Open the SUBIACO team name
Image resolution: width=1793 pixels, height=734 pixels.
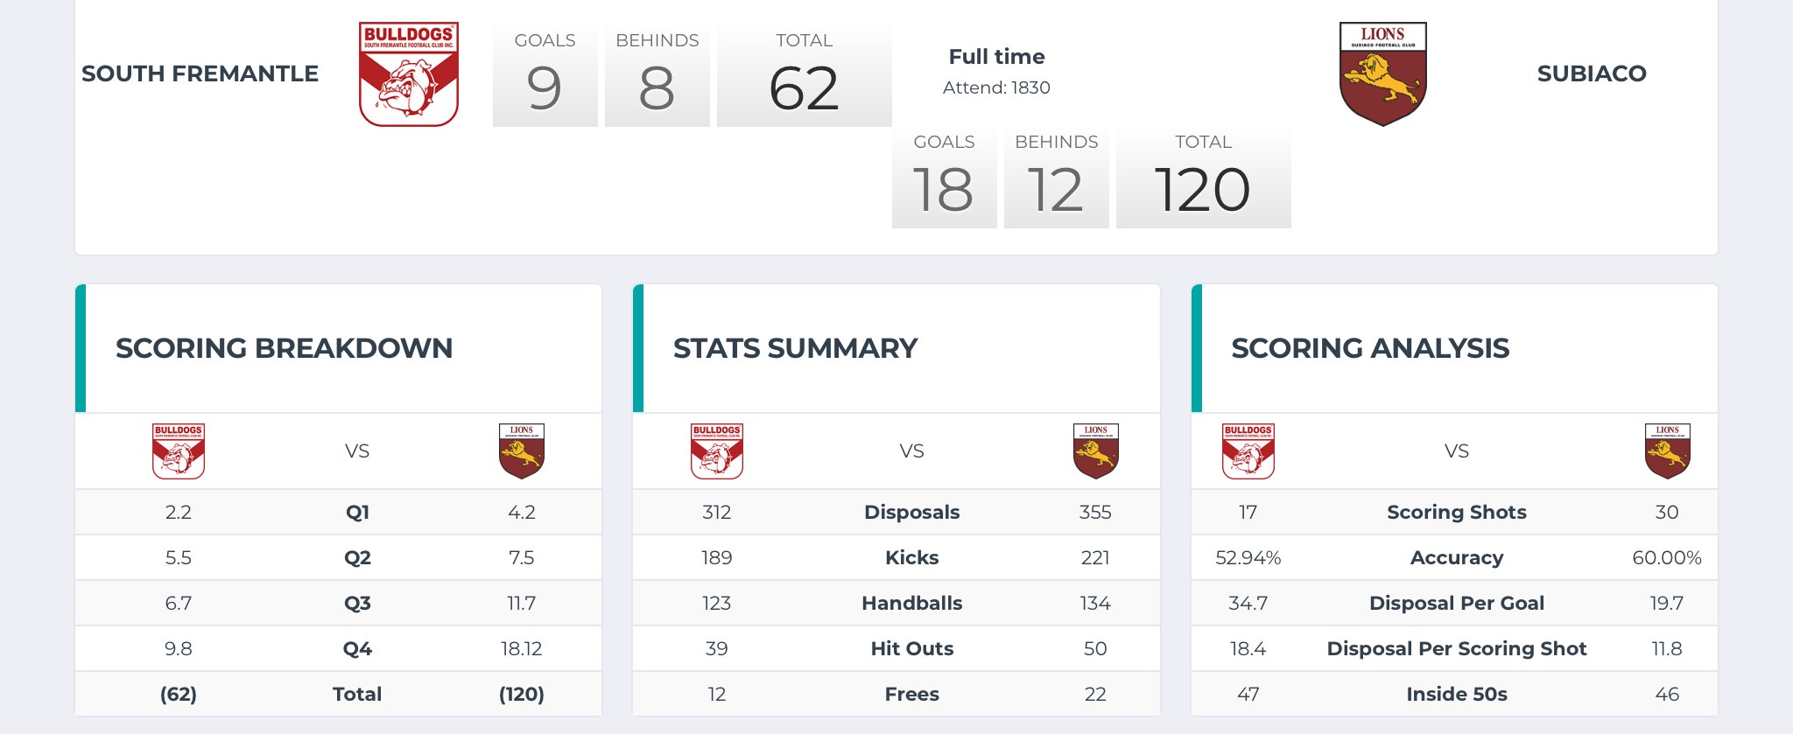[1592, 73]
